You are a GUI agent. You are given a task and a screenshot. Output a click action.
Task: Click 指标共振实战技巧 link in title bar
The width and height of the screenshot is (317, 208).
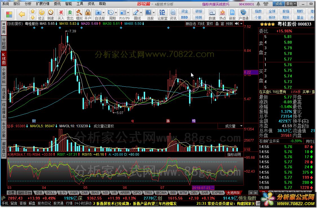216,4
